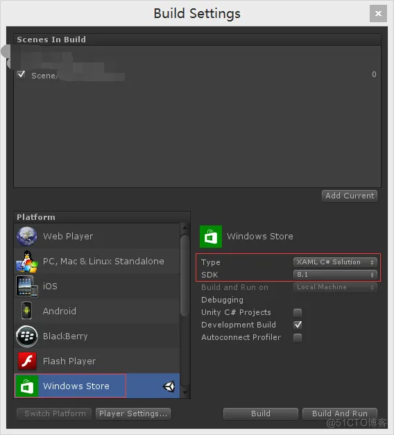Open the Build and Run on dropdown
394x435 pixels.
point(335,287)
